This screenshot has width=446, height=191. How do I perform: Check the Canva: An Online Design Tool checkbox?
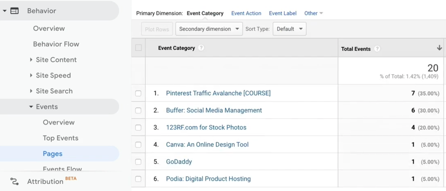pos(138,145)
